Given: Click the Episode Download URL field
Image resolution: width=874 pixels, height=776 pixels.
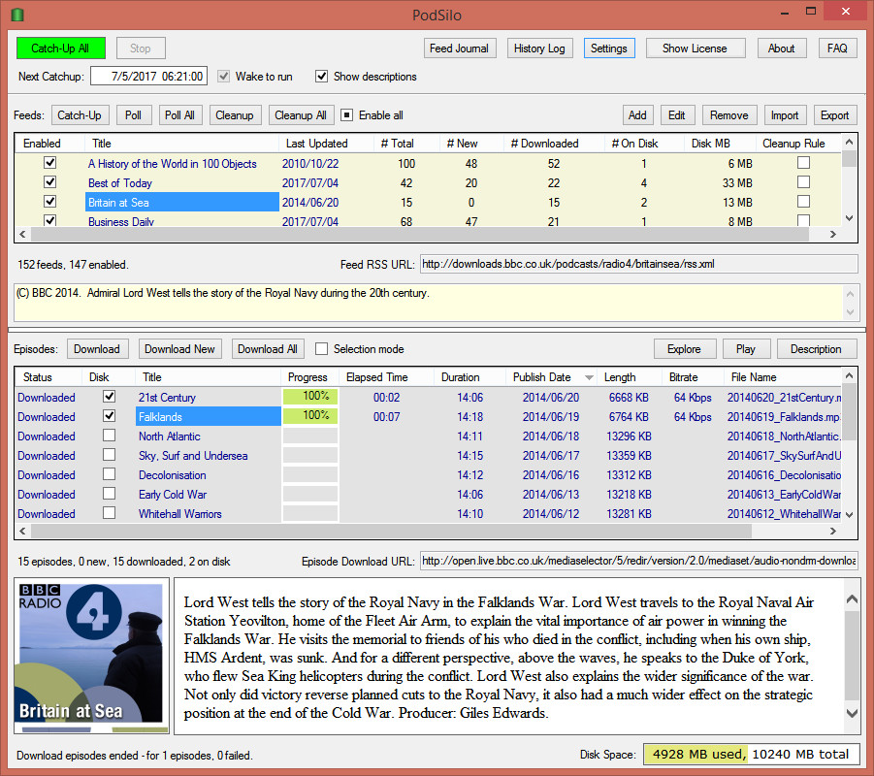Looking at the screenshot, I should [x=639, y=561].
